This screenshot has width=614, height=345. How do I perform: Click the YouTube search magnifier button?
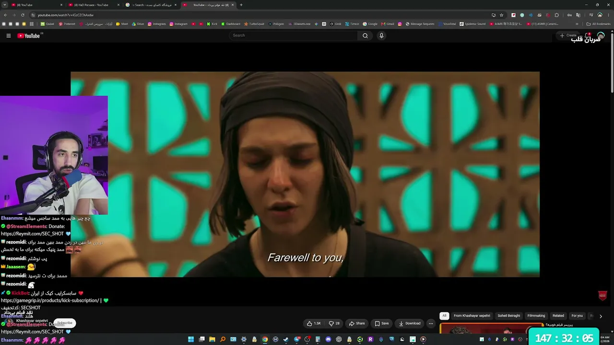365,35
